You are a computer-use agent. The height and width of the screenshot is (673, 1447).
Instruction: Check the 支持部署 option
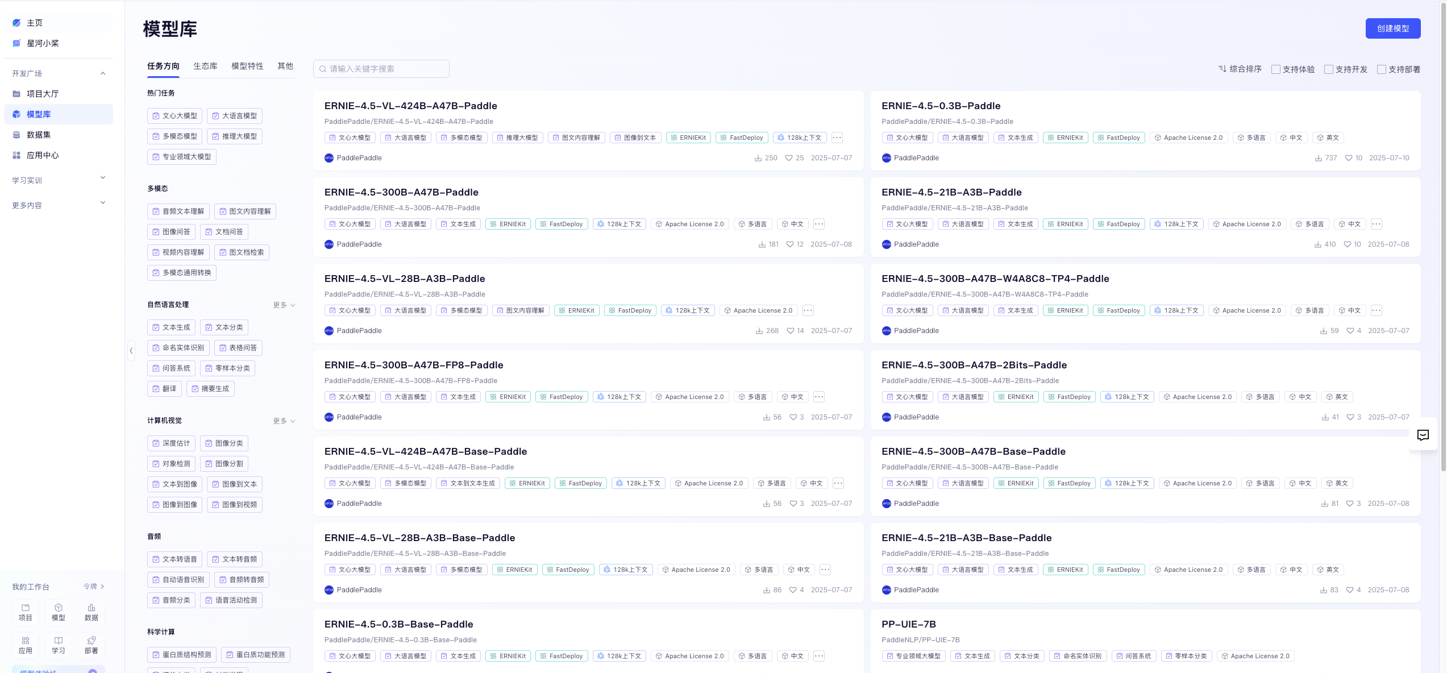[x=1381, y=69]
